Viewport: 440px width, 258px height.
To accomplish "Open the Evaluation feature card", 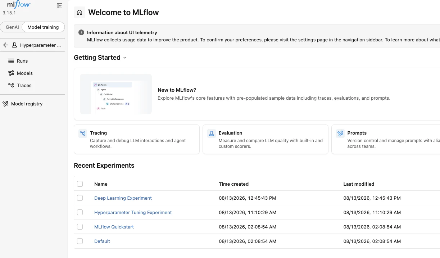I will [x=266, y=139].
